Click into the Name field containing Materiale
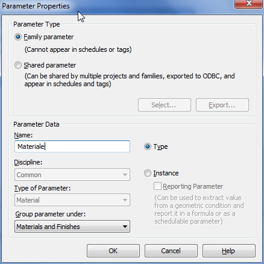 click(72, 146)
